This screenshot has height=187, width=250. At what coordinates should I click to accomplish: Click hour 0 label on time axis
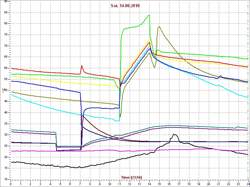[x=11, y=184]
